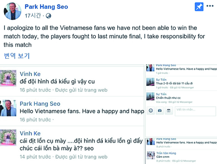The image size is (217, 164).
Task: Open Trần Văn Hùng's profile name link
Action: (166, 153)
